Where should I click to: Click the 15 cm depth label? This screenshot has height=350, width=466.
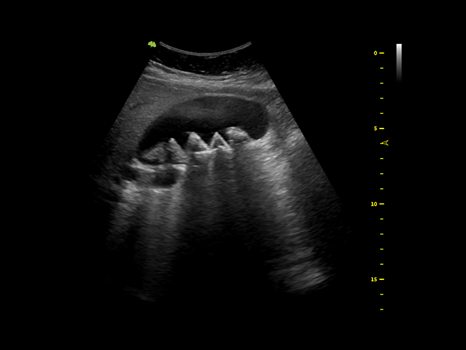(374, 279)
